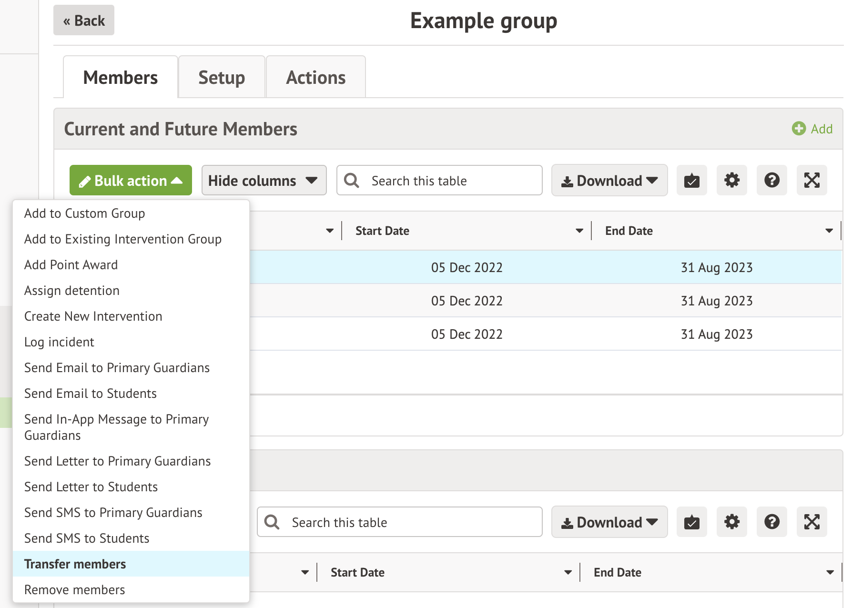Choose Add to Custom Group
This screenshot has height=608, width=852.
[x=131, y=213]
